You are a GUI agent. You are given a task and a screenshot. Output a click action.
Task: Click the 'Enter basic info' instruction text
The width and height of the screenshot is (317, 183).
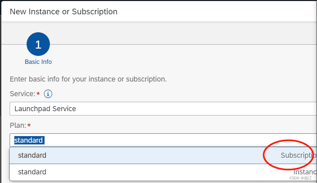click(88, 79)
